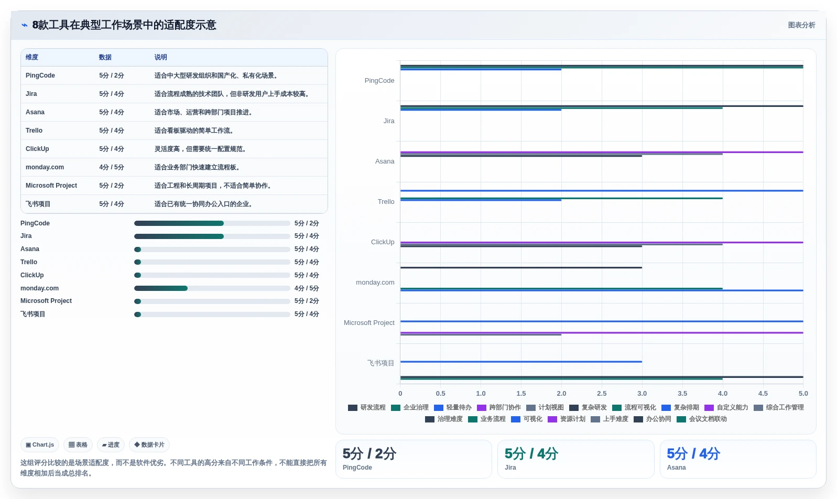Image resolution: width=837 pixels, height=499 pixels.
Task: Toggle the 跨部门协作 legend series
Action: coord(499,408)
